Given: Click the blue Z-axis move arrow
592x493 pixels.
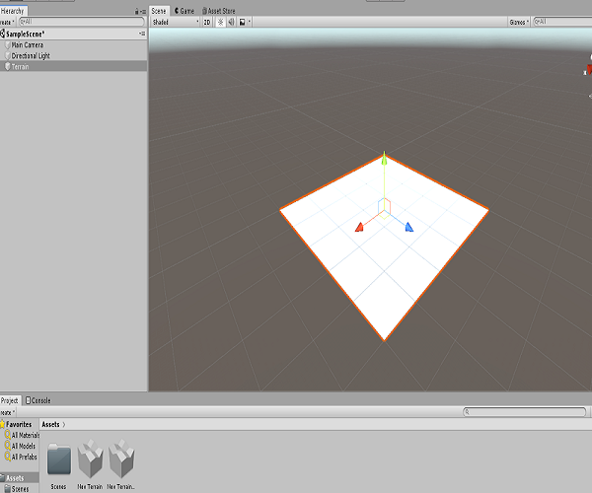Looking at the screenshot, I should pos(408,227).
